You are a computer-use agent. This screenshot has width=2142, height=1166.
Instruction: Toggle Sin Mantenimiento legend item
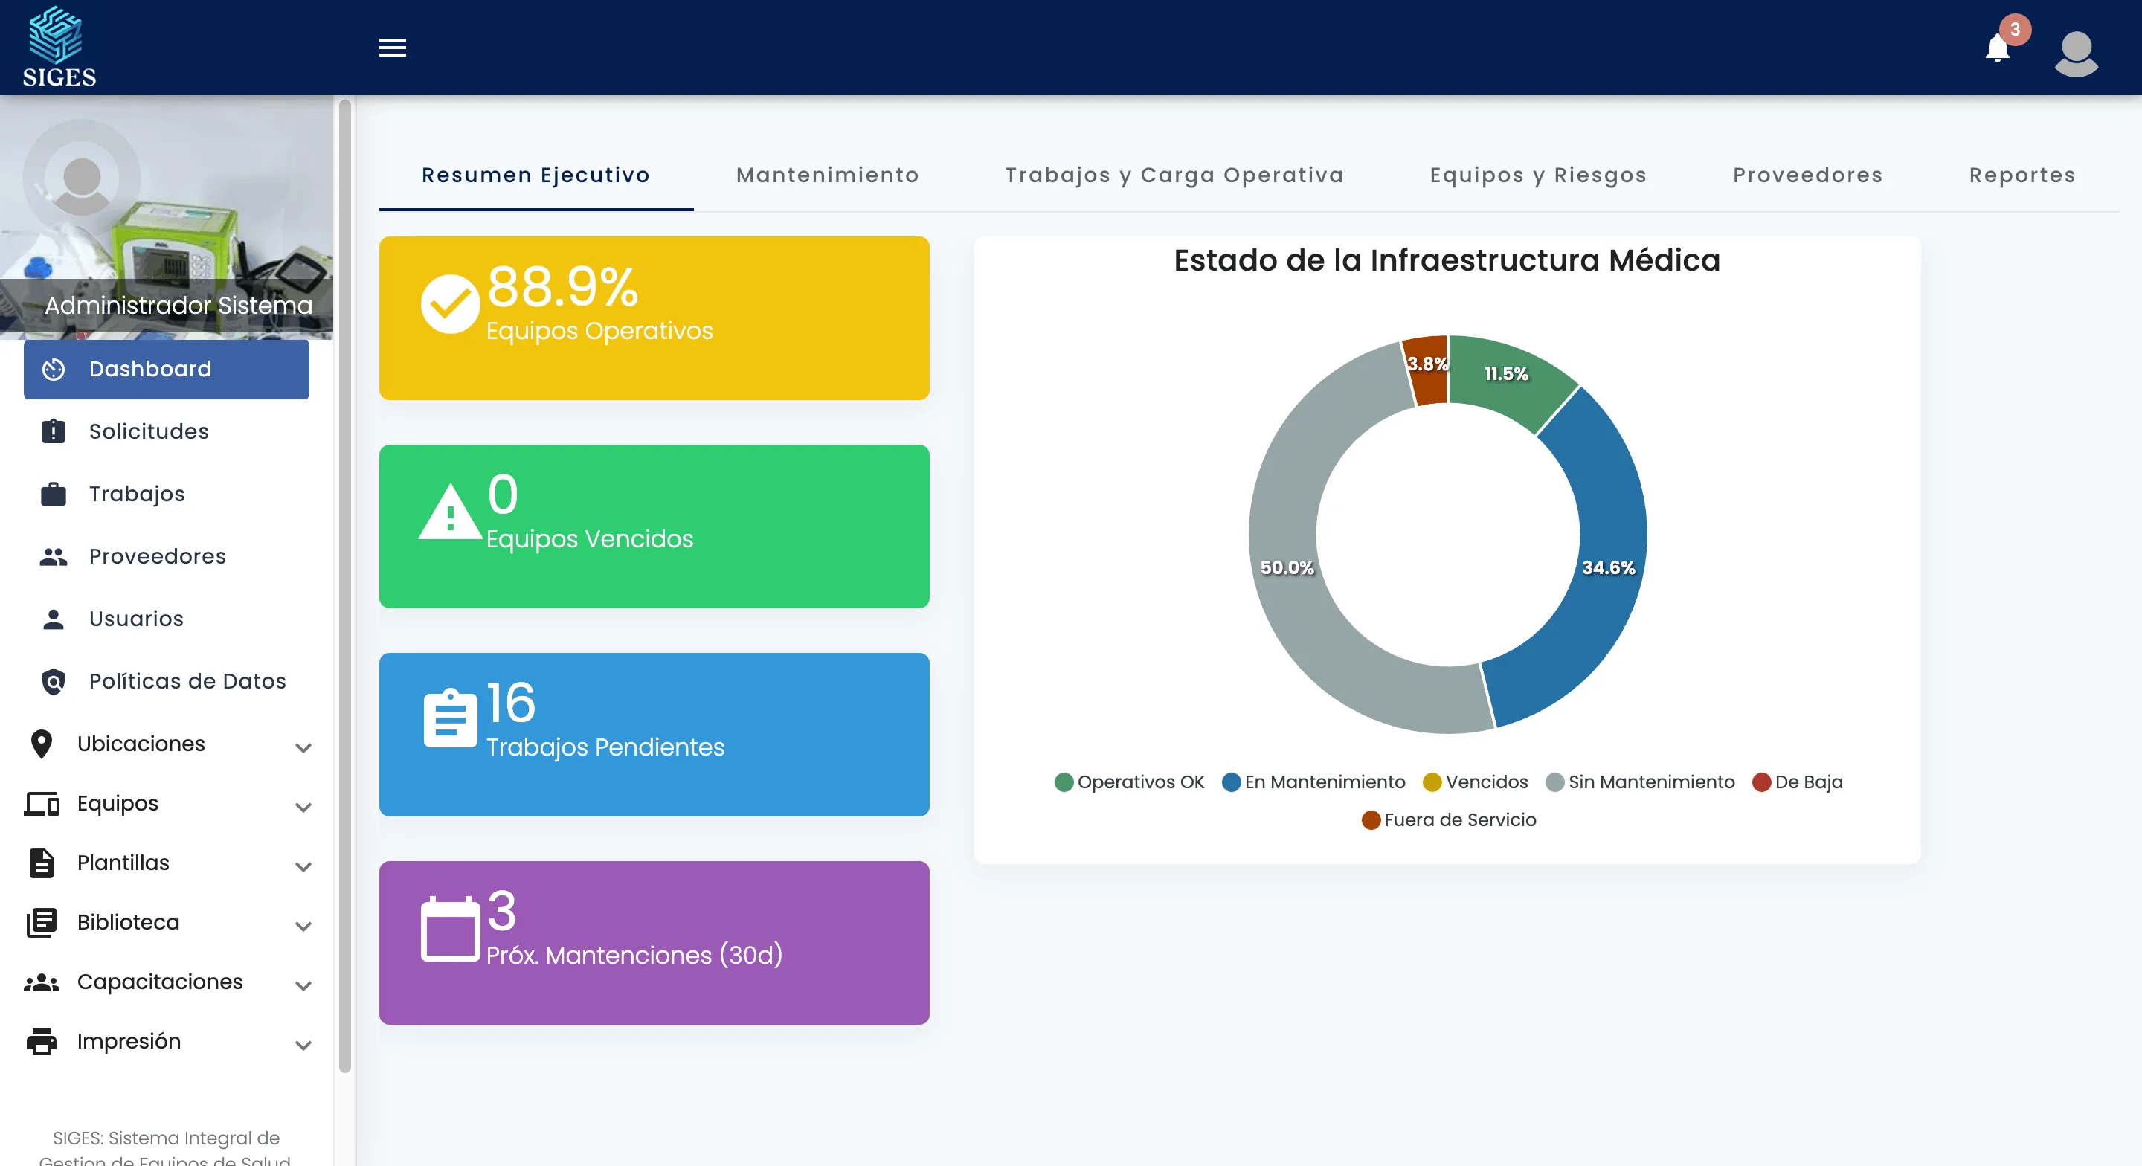[1640, 782]
